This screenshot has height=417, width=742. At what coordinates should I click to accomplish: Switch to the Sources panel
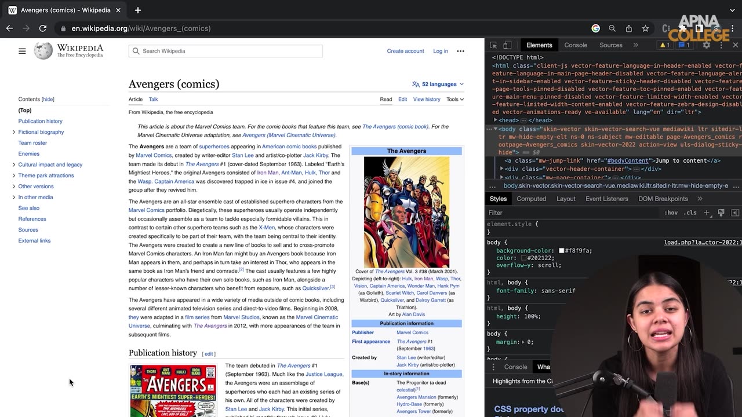(610, 45)
